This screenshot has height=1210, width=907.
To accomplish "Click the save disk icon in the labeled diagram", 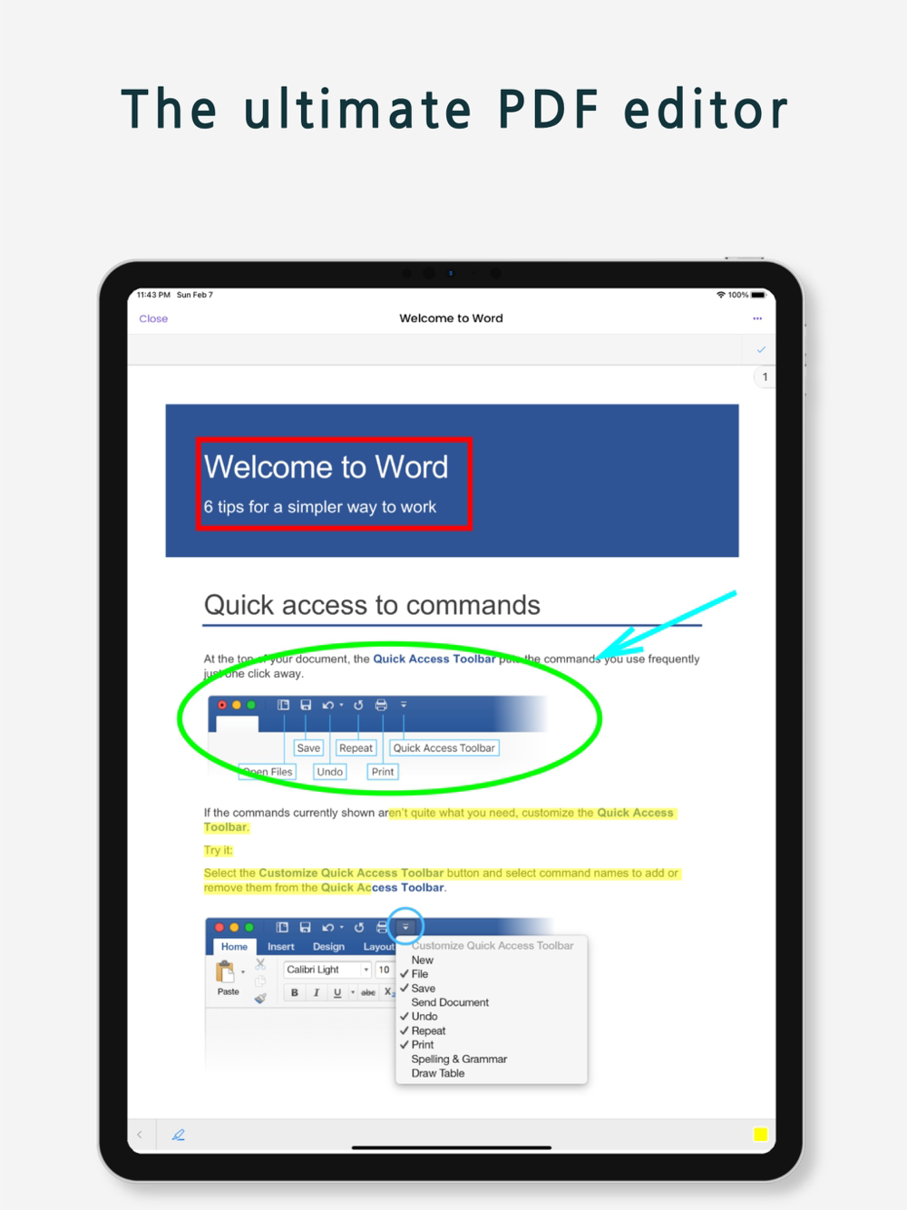I will [x=306, y=705].
